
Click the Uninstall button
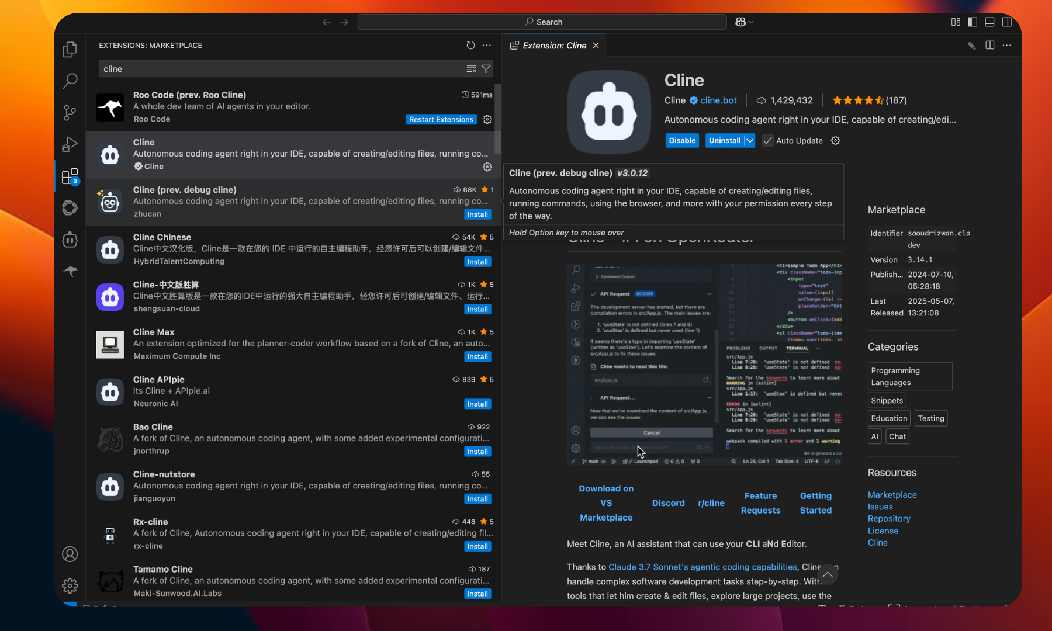[724, 140]
